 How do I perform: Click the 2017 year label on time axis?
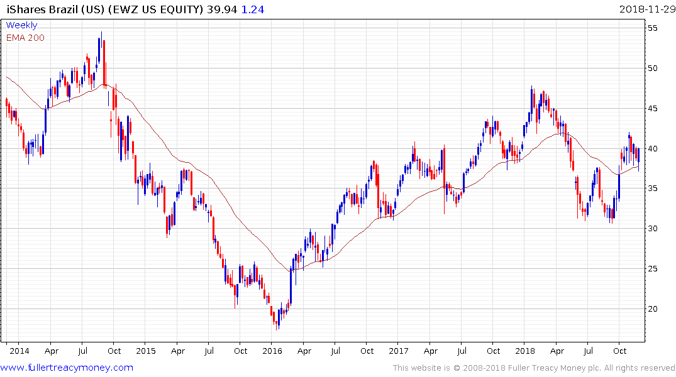(398, 351)
